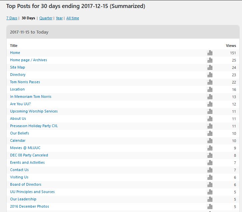Open the Our Beliefs link

click(19, 133)
